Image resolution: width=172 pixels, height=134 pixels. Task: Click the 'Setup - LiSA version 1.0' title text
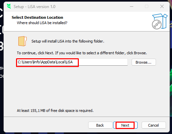click(x=34, y=7)
